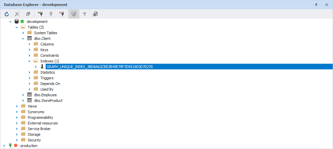The height and width of the screenshot is (149, 333).
Task: Click the Indexes (1) open folder icon
Action: coord(36,61)
